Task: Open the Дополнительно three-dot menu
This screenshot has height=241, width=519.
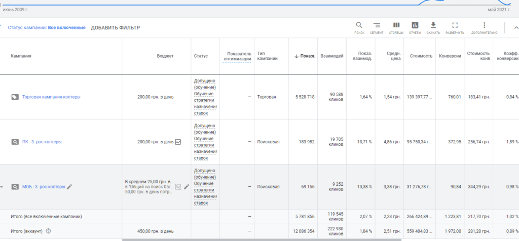Action: tap(484, 25)
